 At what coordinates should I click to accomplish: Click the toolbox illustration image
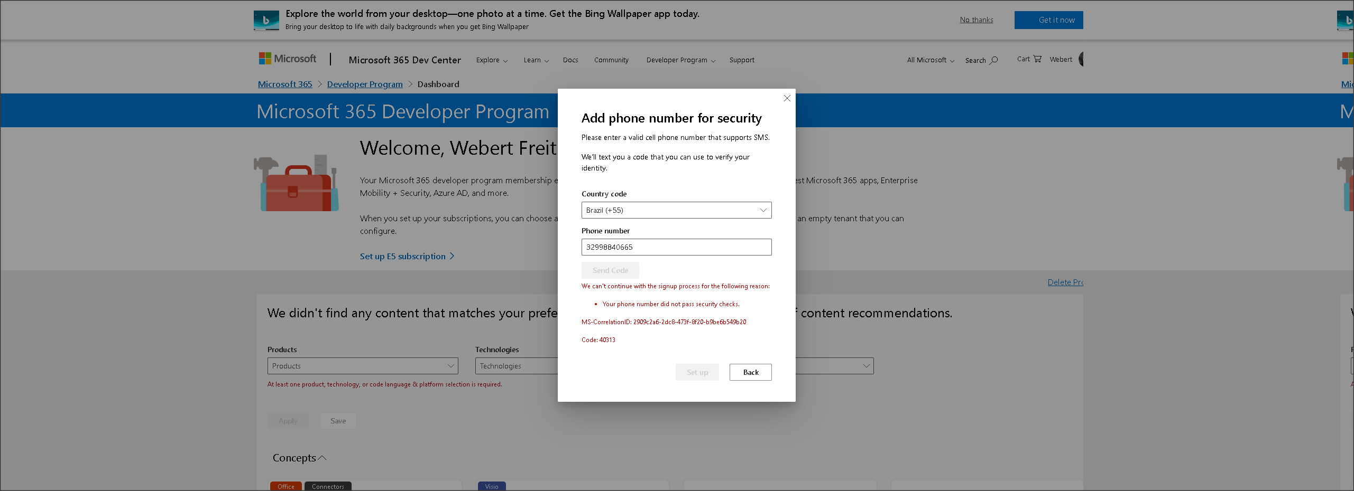[296, 183]
